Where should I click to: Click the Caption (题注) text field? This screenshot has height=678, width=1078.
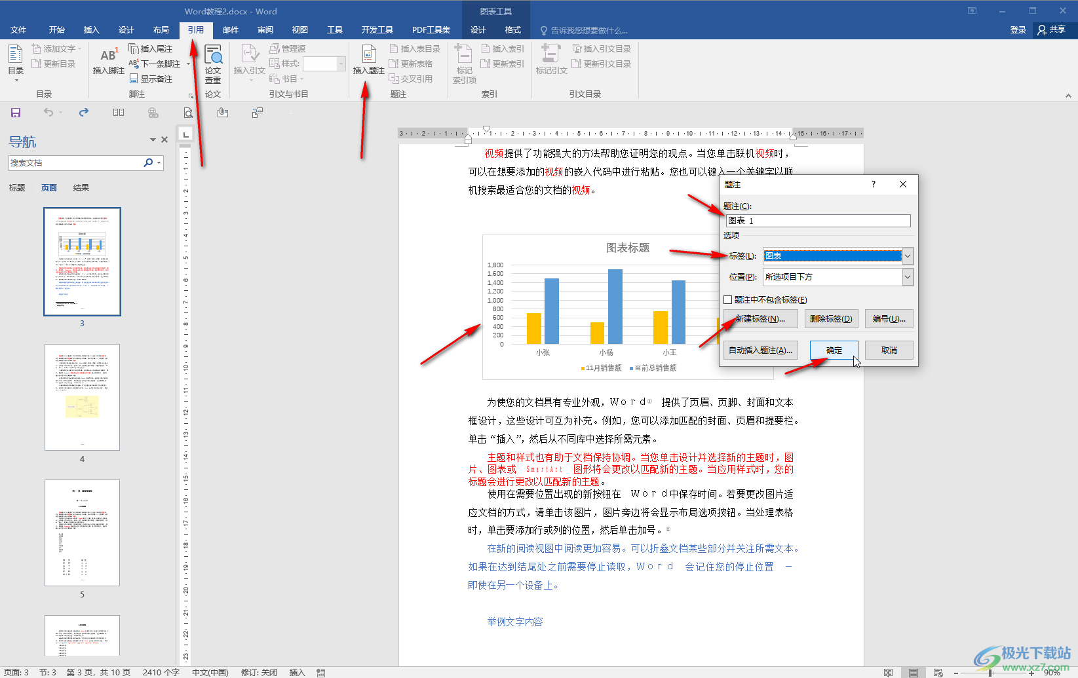[x=818, y=221]
